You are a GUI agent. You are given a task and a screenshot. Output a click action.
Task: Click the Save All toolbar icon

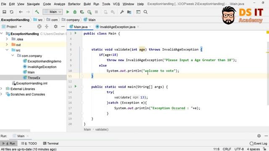[4, 12]
